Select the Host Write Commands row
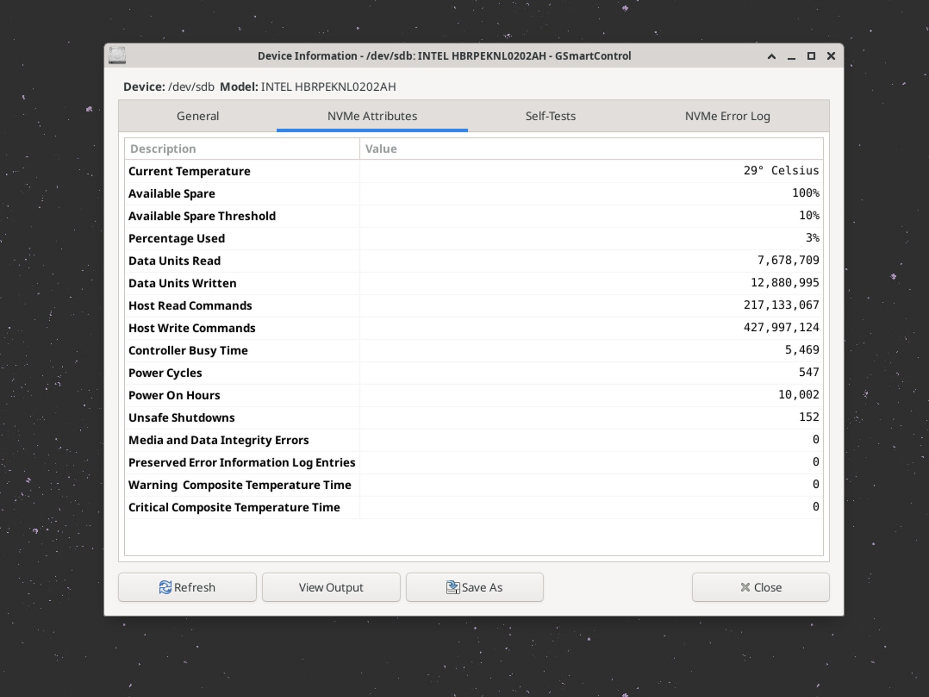 (474, 328)
